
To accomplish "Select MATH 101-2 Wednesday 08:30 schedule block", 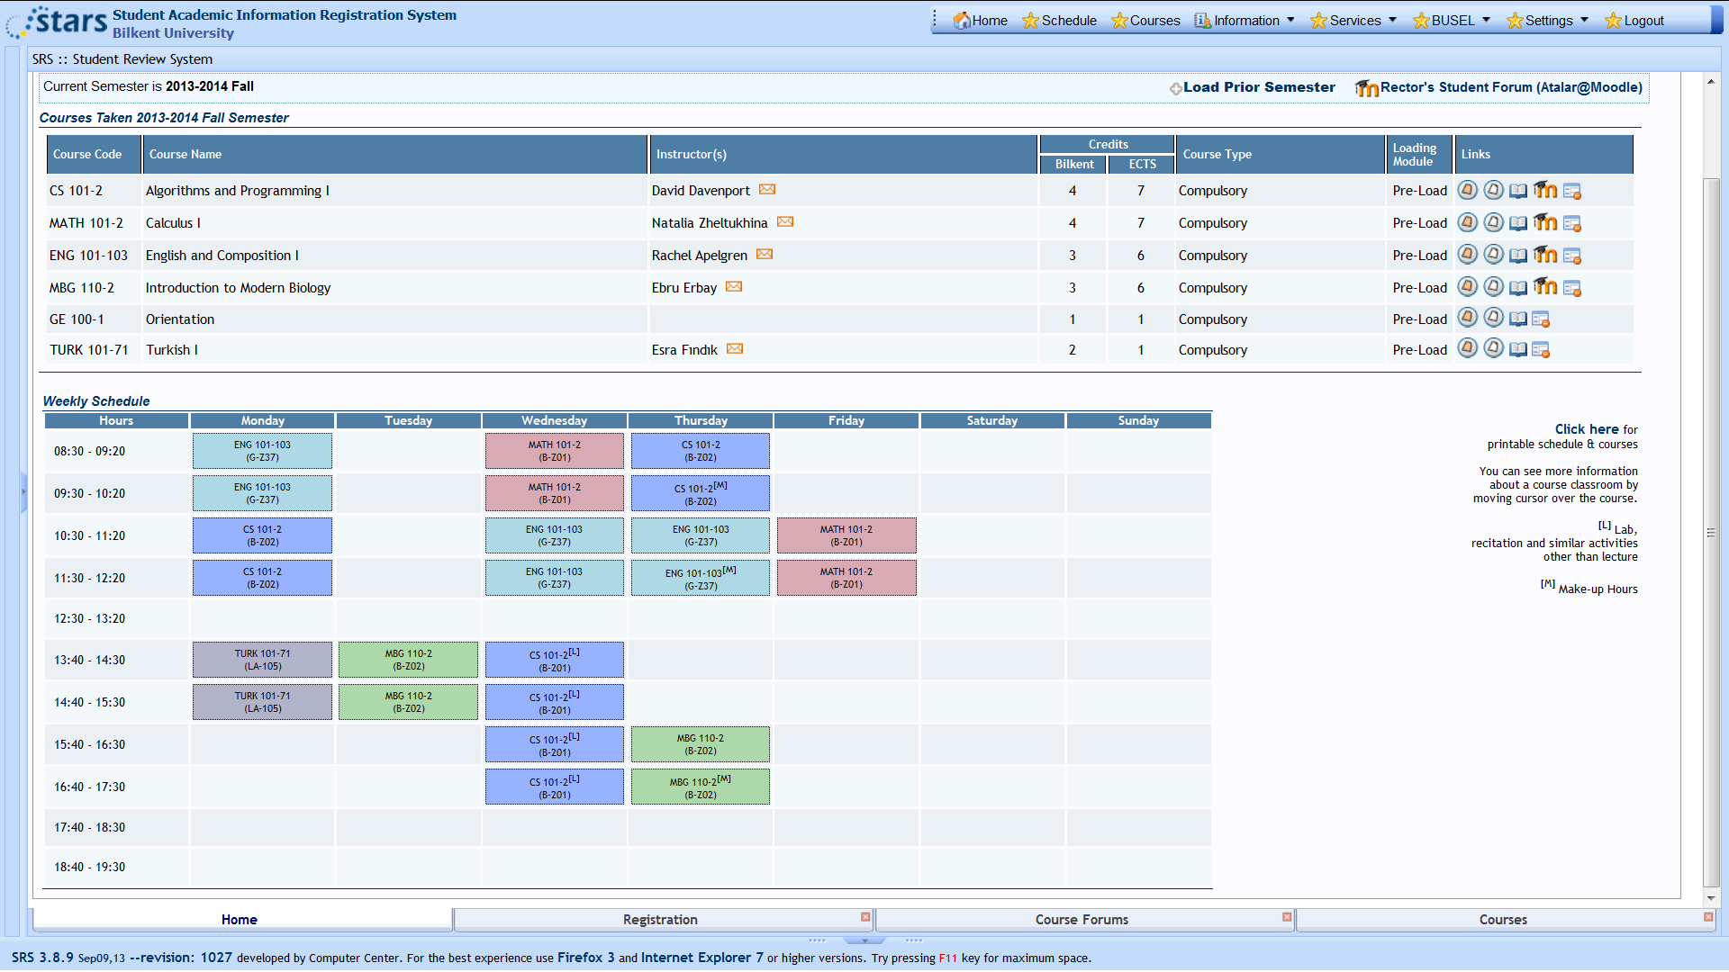I will (x=554, y=451).
